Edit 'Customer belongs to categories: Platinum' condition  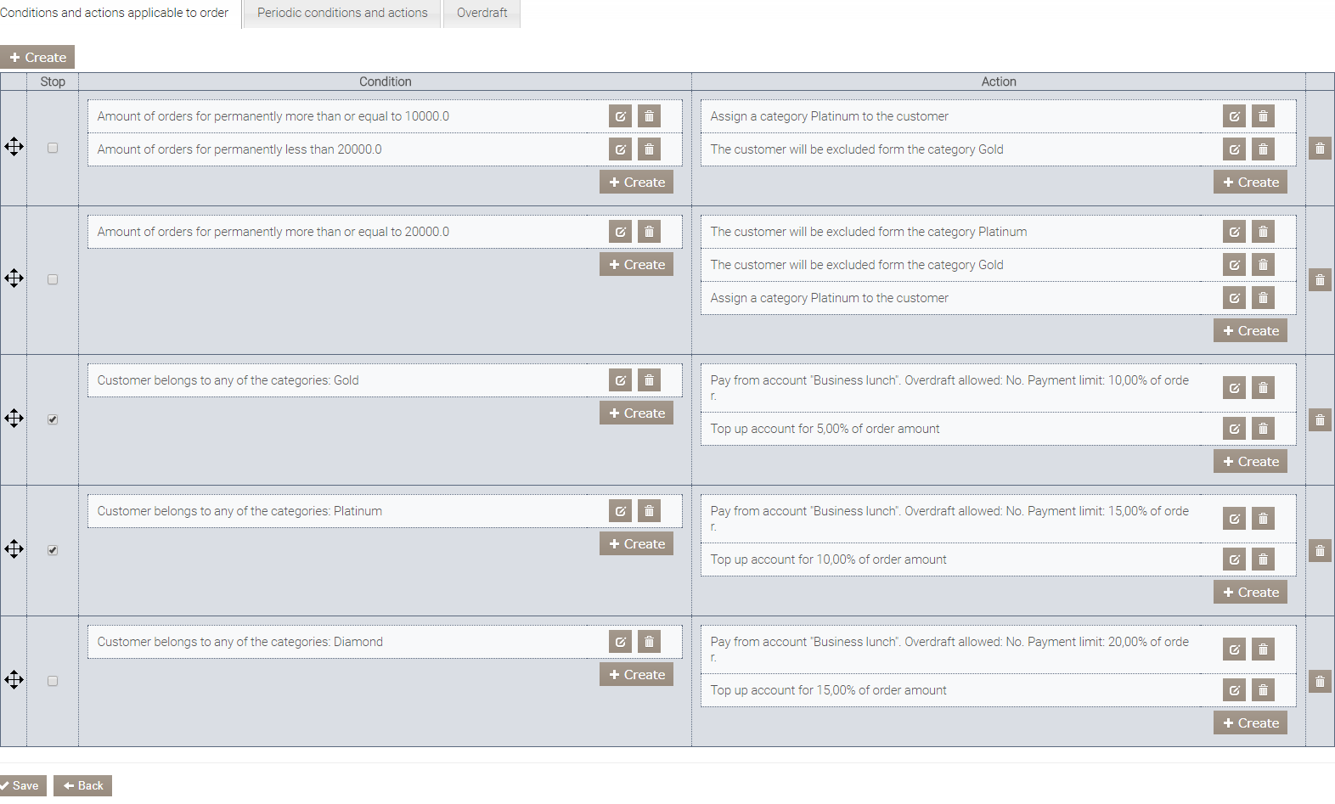point(620,511)
